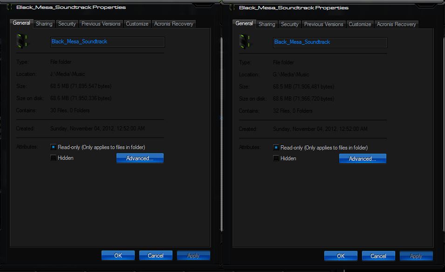
Task: Open Acronis Recovery tab in J: drive window
Action: pyautogui.click(x=174, y=24)
